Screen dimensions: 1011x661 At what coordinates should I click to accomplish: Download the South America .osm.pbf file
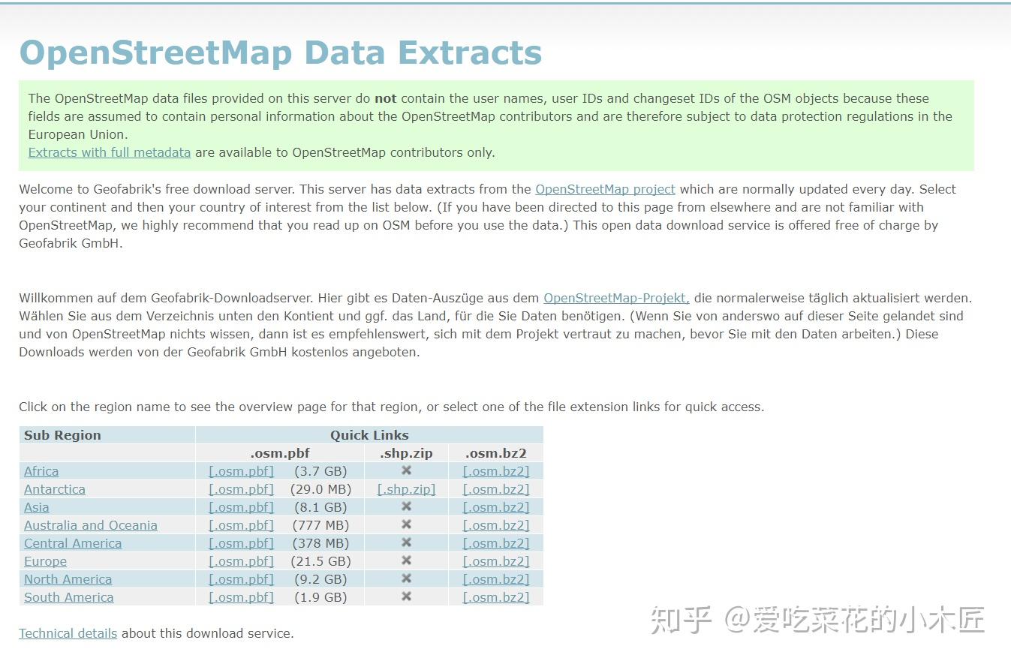pos(240,597)
